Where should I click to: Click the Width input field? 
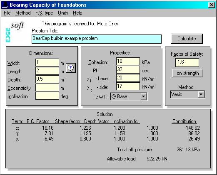click(47, 63)
